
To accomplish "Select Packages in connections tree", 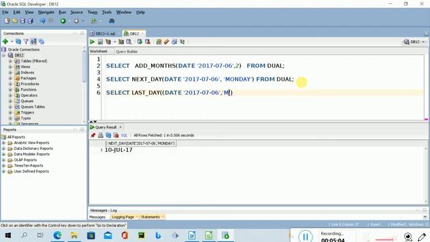I will click(28, 78).
